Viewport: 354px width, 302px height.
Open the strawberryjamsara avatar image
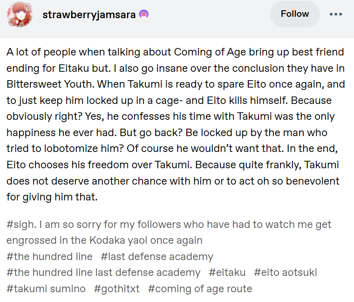20,15
